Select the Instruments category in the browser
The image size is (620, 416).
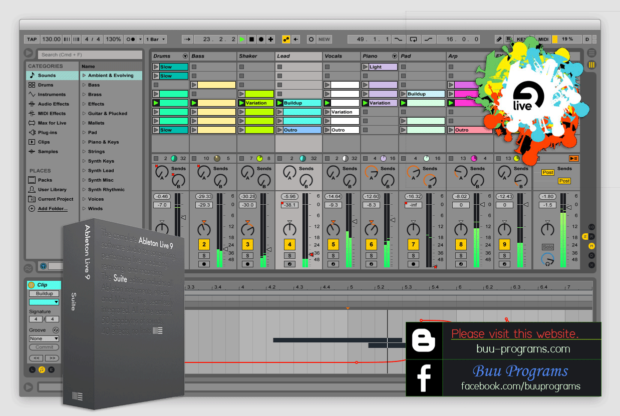pyautogui.click(x=51, y=94)
